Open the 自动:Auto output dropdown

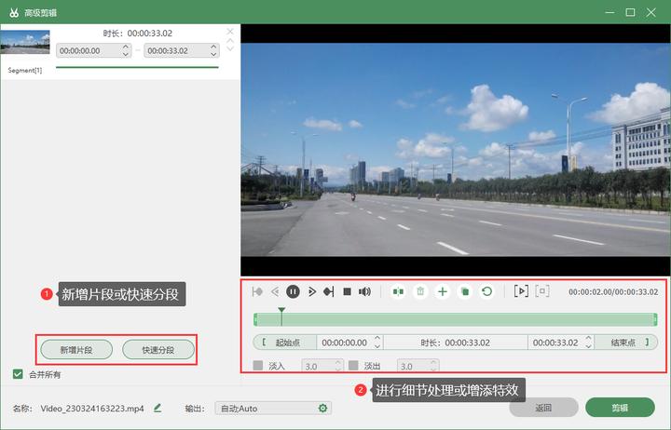tap(273, 409)
